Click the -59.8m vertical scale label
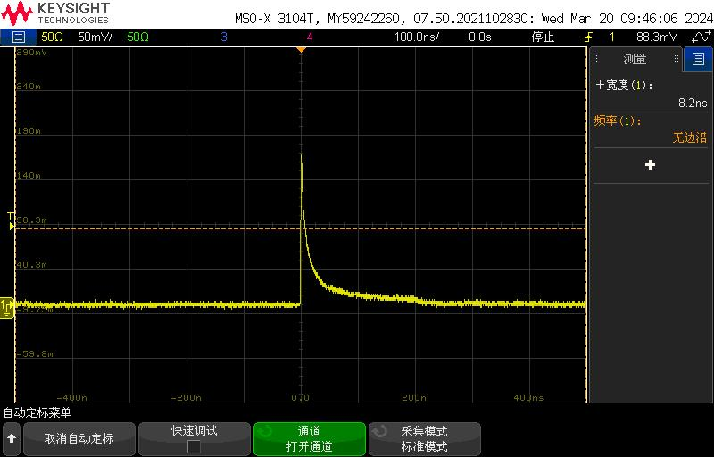This screenshot has width=714, height=457. point(35,353)
